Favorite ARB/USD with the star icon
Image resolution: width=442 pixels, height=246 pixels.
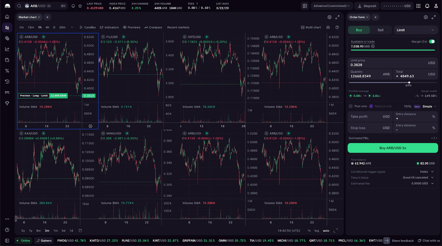80,6
